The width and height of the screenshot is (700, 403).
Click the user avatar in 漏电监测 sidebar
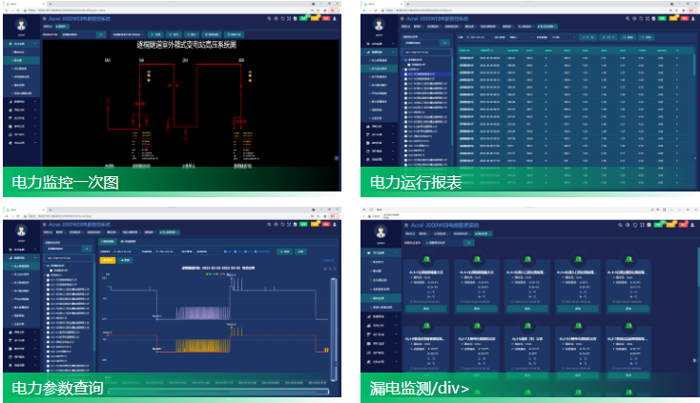tap(379, 229)
